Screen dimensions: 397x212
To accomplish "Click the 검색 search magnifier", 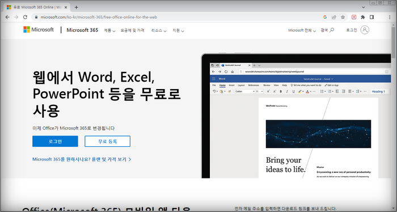I will (x=327, y=30).
